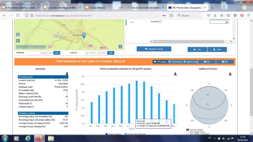Image resolution: width=253 pixels, height=142 pixels.
Task: Open the Historial menu
Action: (28, 2)
